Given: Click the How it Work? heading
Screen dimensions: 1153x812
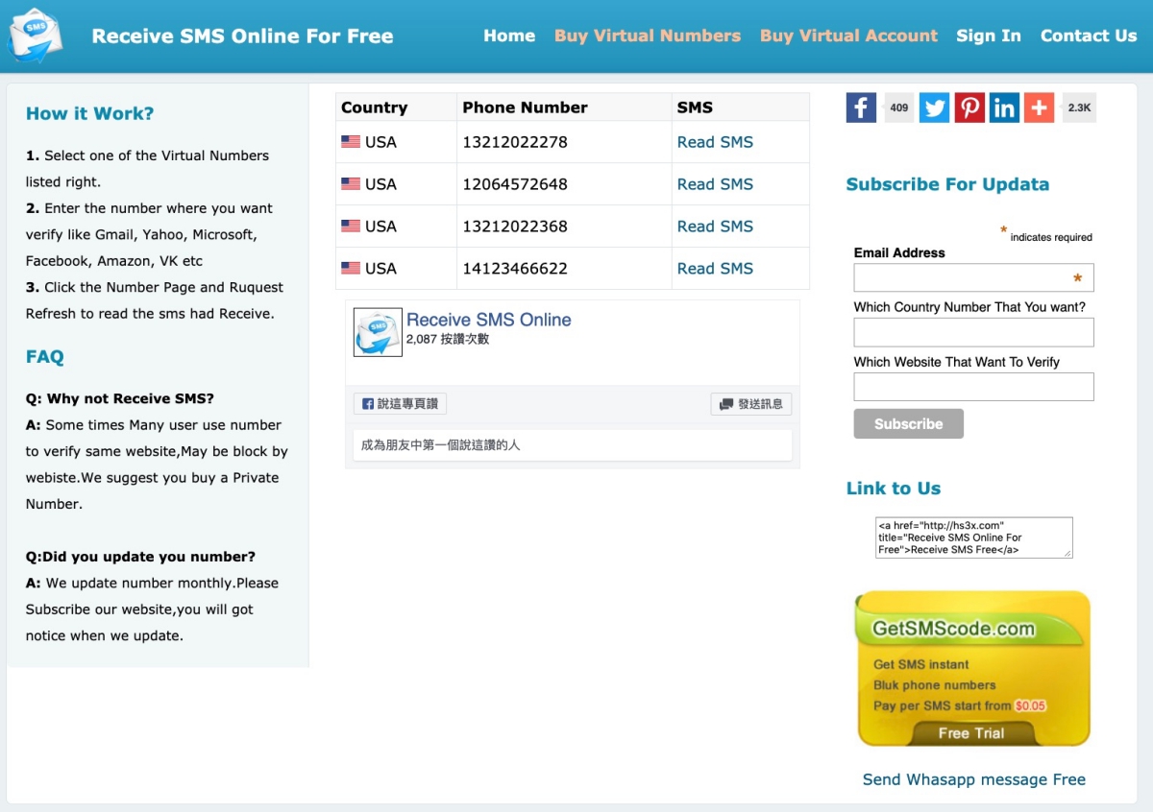Looking at the screenshot, I should coord(89,113).
